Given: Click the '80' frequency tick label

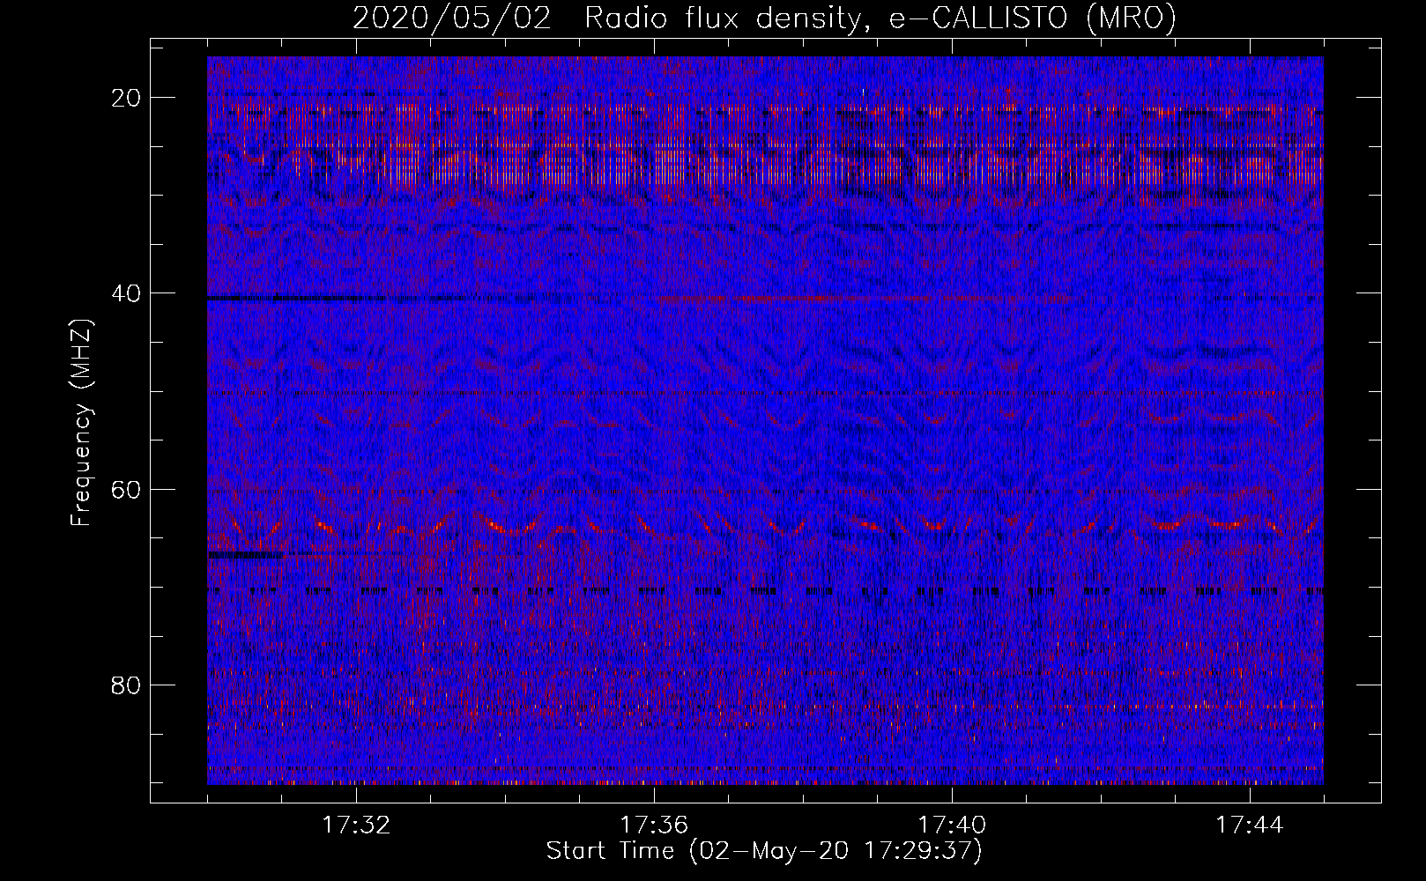Looking at the screenshot, I should (126, 685).
